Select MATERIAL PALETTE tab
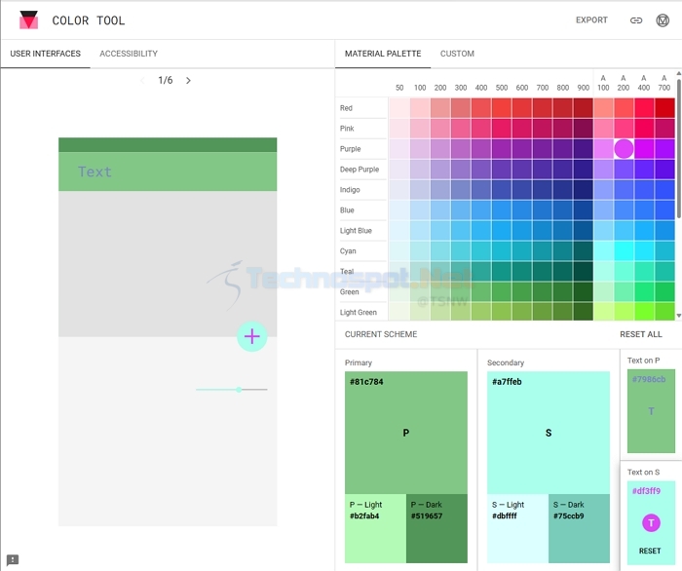Image resolution: width=682 pixels, height=571 pixels. point(383,54)
